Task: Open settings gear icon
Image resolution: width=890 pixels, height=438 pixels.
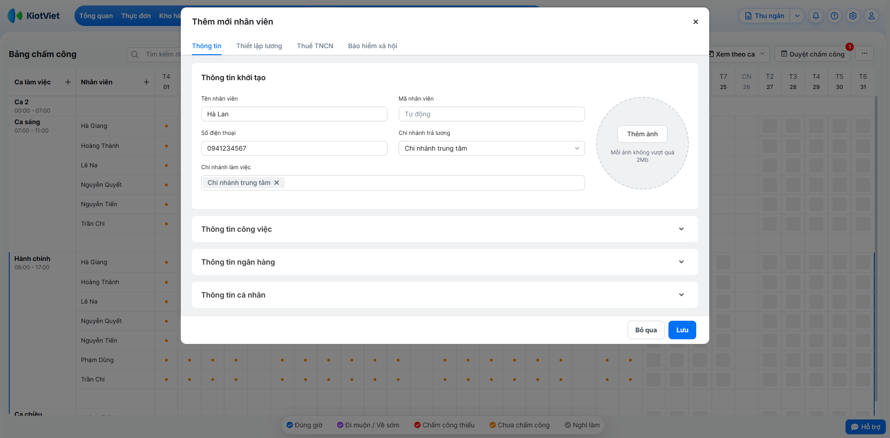Action: click(x=853, y=16)
